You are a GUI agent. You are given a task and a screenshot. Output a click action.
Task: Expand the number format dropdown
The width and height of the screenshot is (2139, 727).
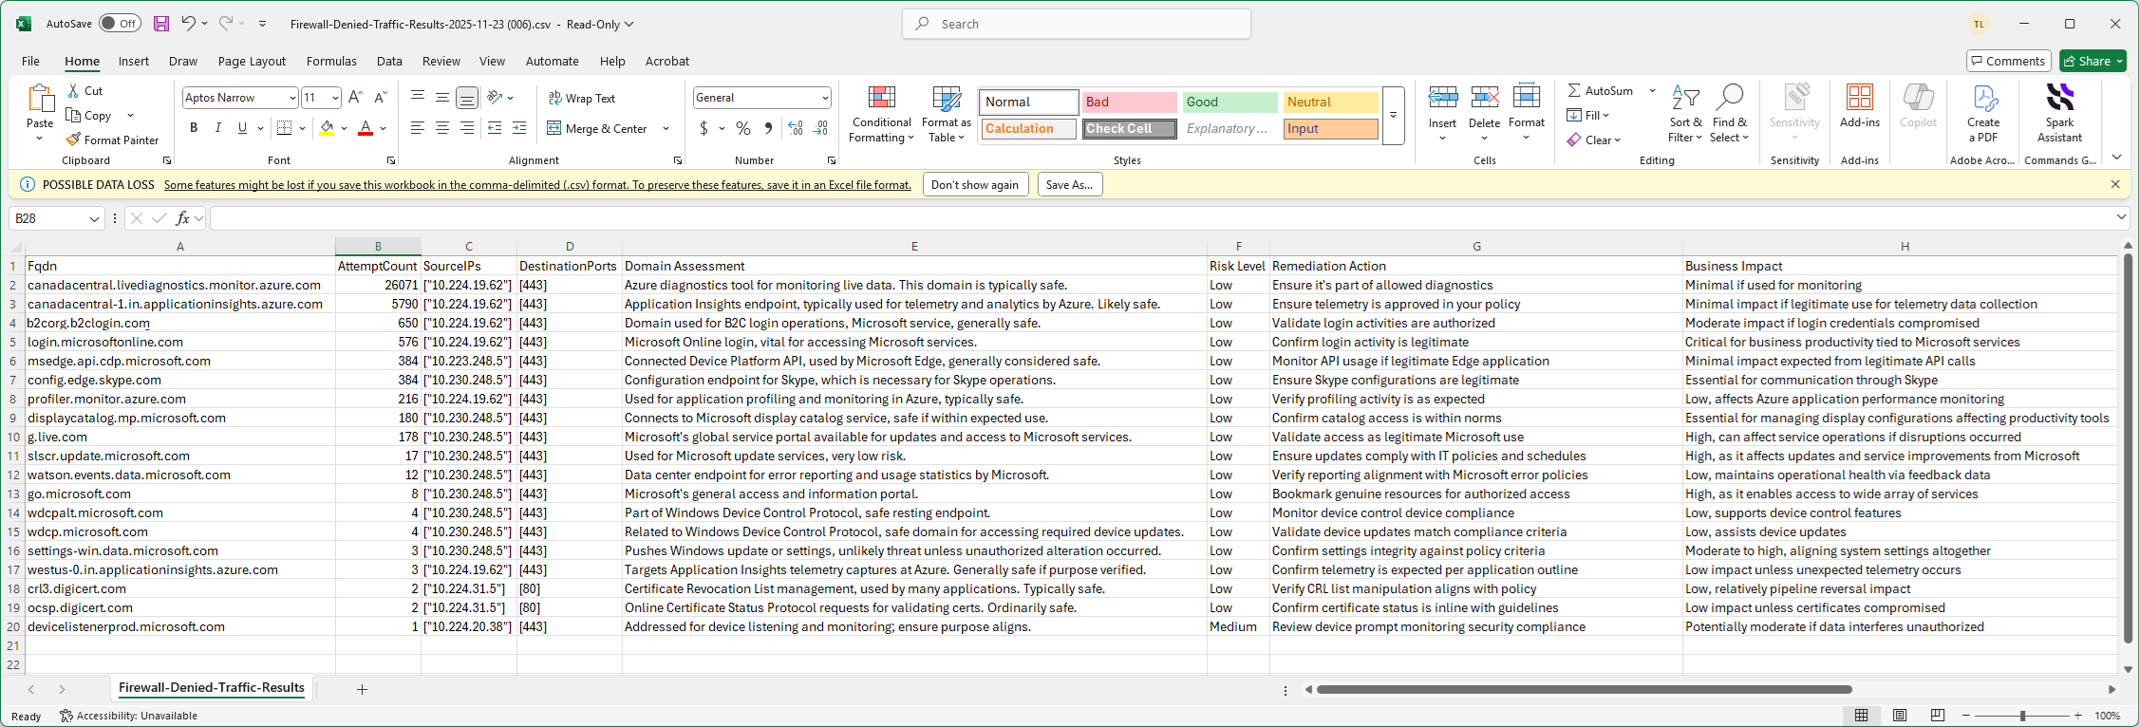tap(824, 98)
